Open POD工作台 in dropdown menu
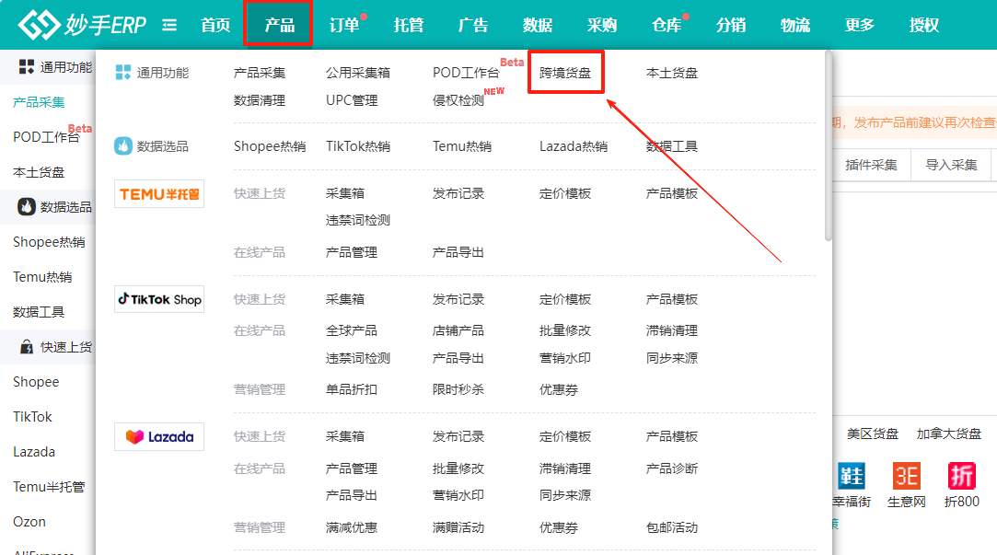The image size is (997, 555). pyautogui.click(x=466, y=73)
